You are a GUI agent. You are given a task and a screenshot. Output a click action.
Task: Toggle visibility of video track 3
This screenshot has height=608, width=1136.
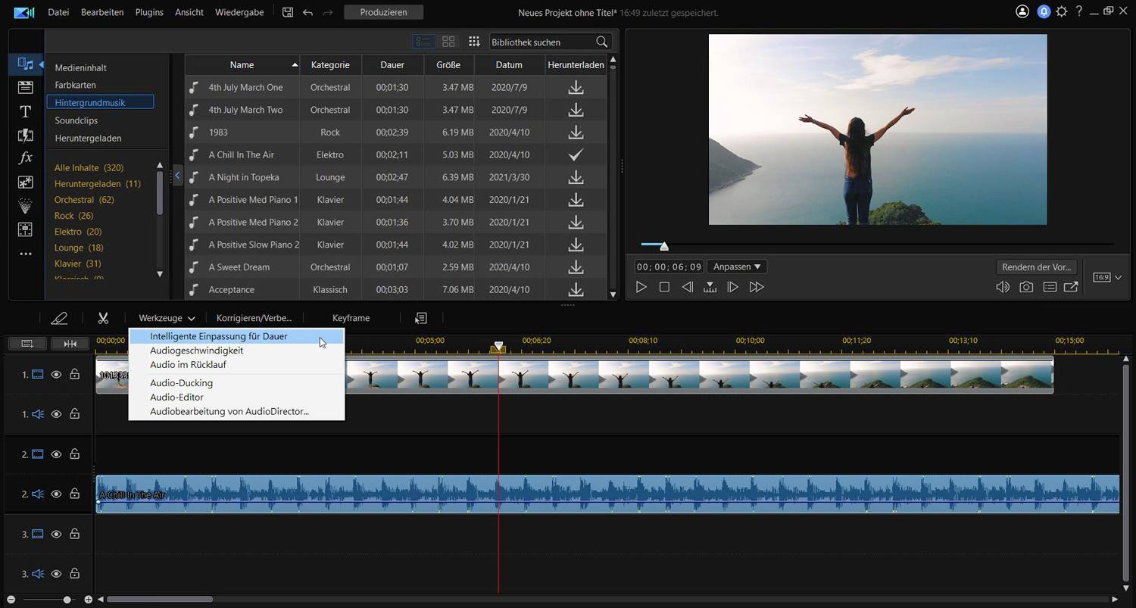tap(56, 534)
